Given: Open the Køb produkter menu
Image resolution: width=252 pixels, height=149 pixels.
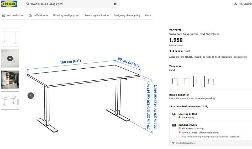Looking at the screenshot, I should click(x=13, y=15).
